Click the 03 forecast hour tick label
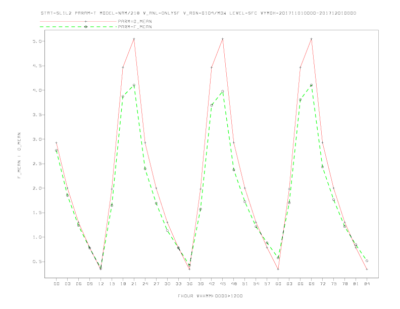The height and width of the screenshot is (309, 400). pos(67,284)
